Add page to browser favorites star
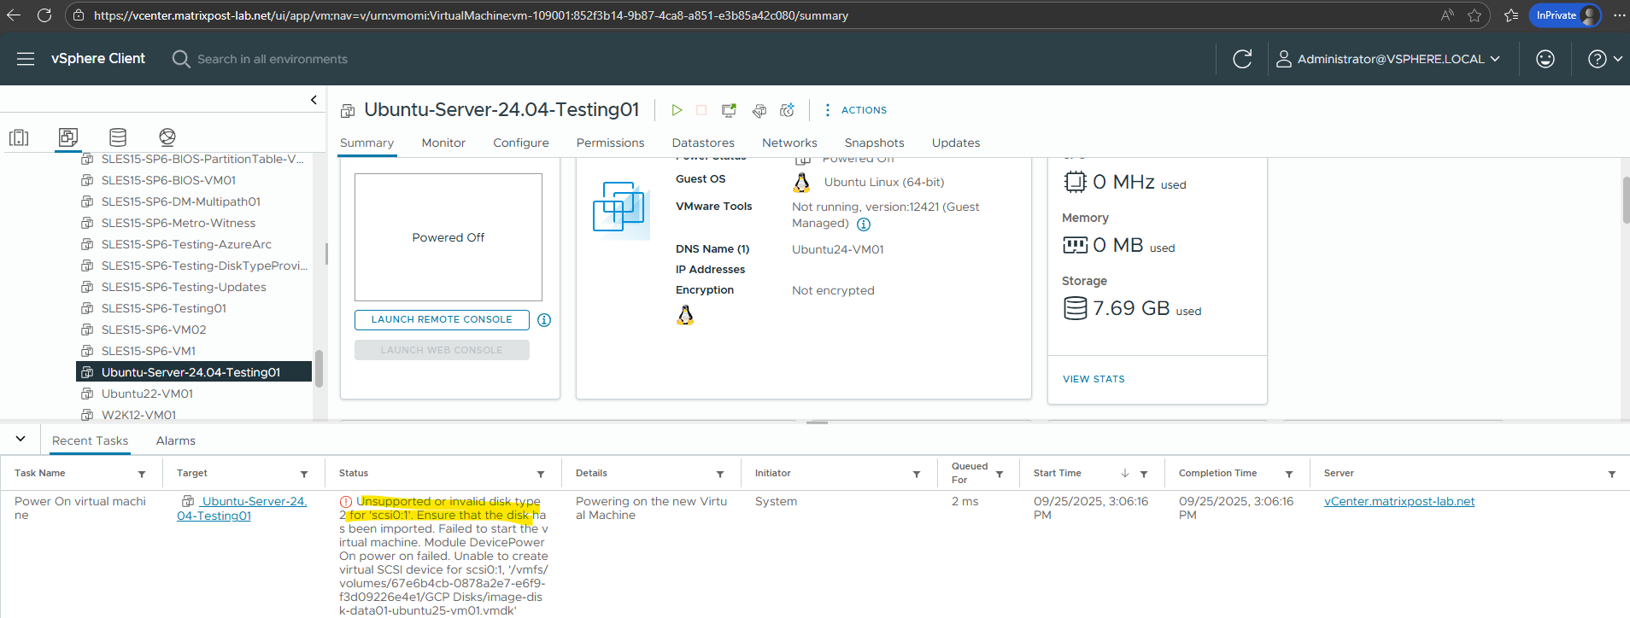The height and width of the screenshot is (618, 1630). (x=1475, y=15)
